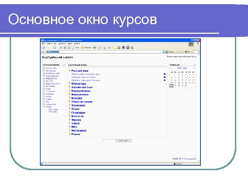This screenshot has width=248, height=186.
Task: Click the Go arrow next to address bar
Action: [167, 52]
